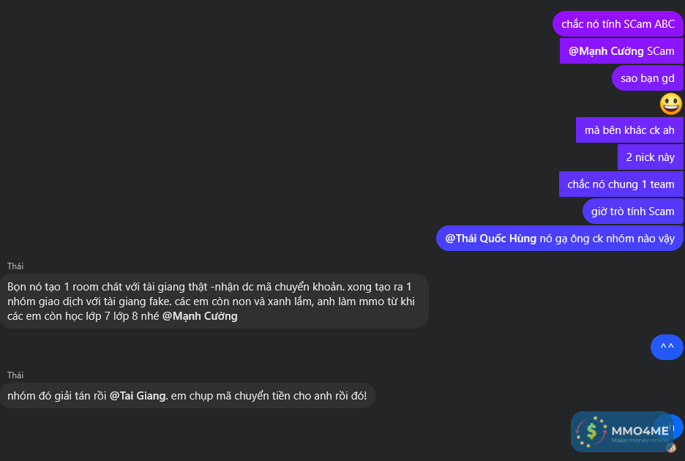
Task: Click the dollar sign icon in MMO4ME logo
Action: tap(591, 431)
